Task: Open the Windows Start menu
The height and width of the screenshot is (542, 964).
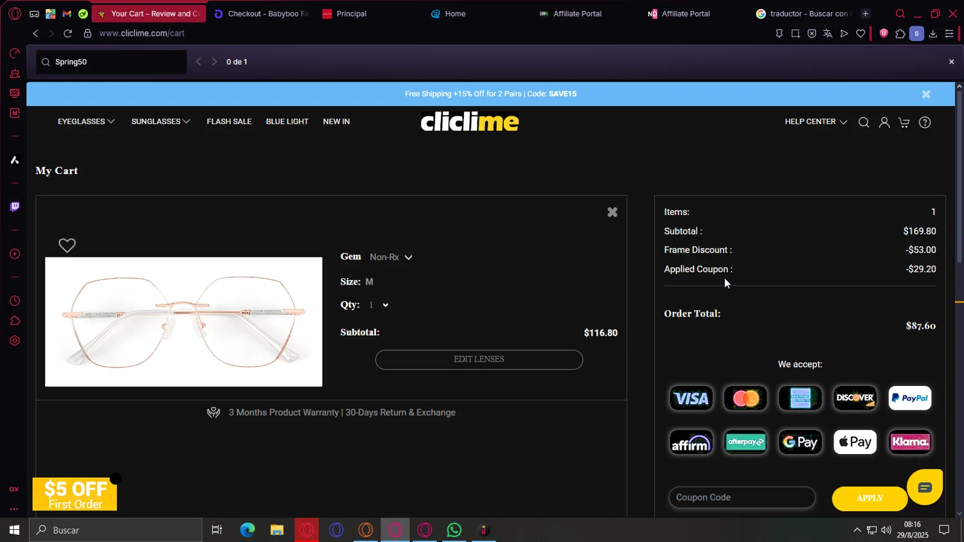Action: click(14, 530)
